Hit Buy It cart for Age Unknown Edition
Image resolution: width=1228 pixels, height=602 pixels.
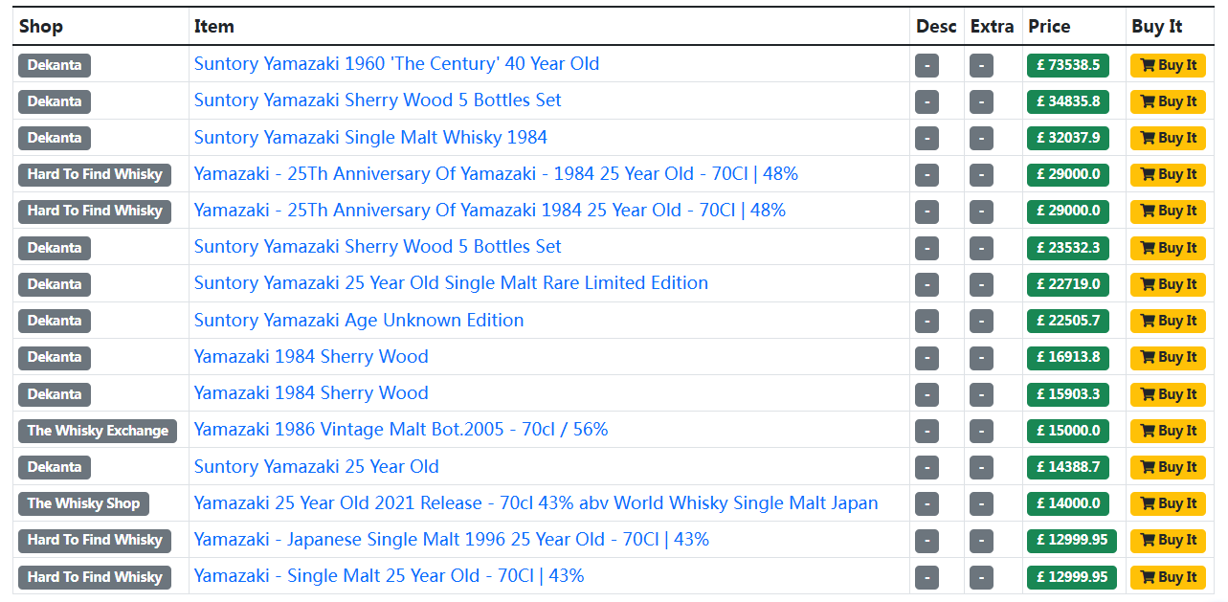coord(1168,321)
